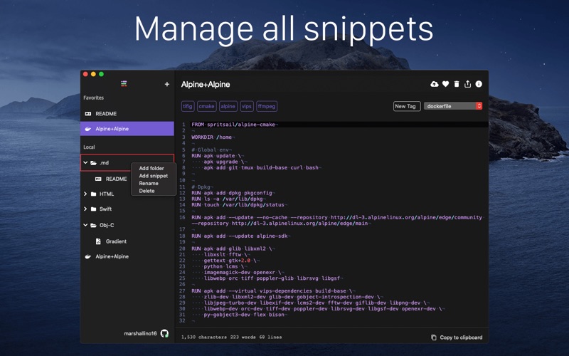Click line RUN apk add --update alpine-sdk
The image size is (569, 356).
pos(240,236)
